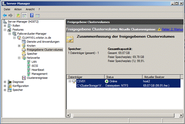Screen dimensions: 185x124
Task: Open the Aktion menu
Action: tap(18, 9)
